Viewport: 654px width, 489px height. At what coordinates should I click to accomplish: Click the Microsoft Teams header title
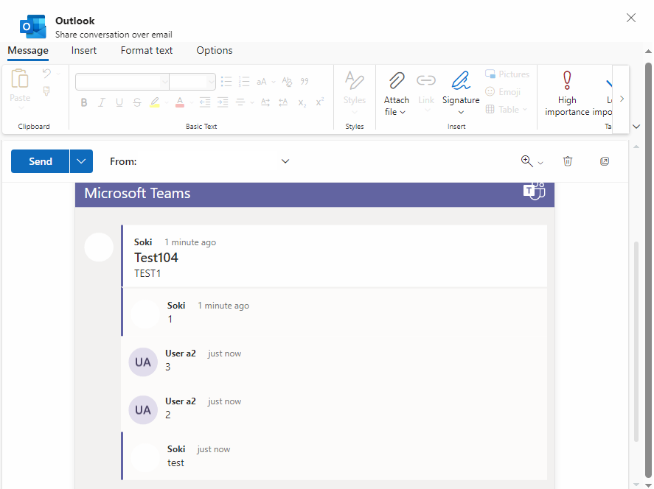[x=137, y=193]
